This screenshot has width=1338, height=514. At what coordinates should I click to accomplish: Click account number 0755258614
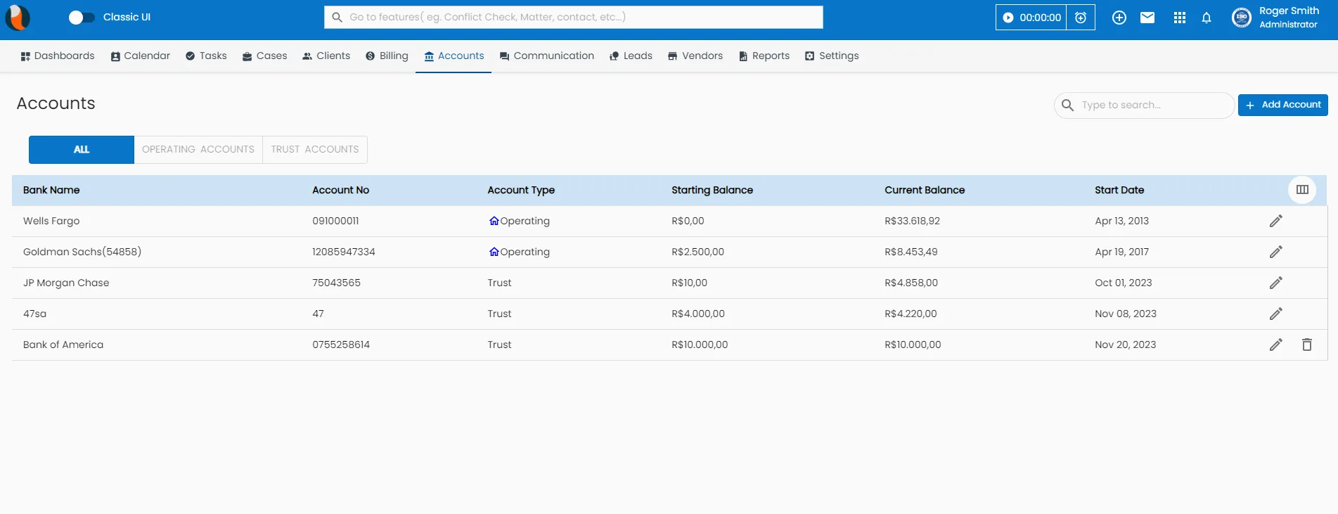click(x=341, y=345)
